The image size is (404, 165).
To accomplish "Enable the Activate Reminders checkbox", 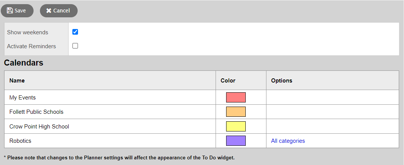I will [x=75, y=46].
